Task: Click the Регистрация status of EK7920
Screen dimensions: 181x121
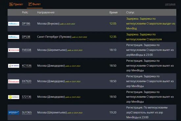Action: [x=150, y=81]
